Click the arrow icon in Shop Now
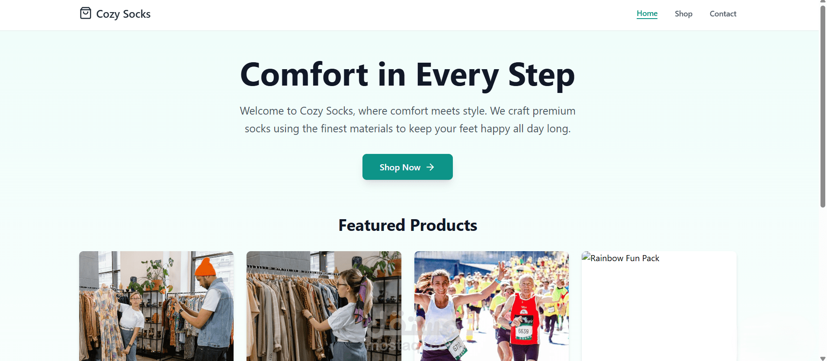This screenshot has height=361, width=827. pos(430,167)
